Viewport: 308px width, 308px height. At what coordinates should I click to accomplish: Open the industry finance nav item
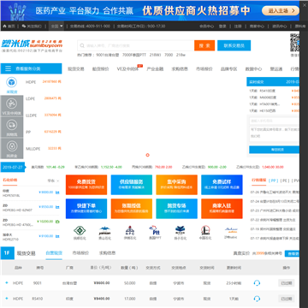(155, 68)
